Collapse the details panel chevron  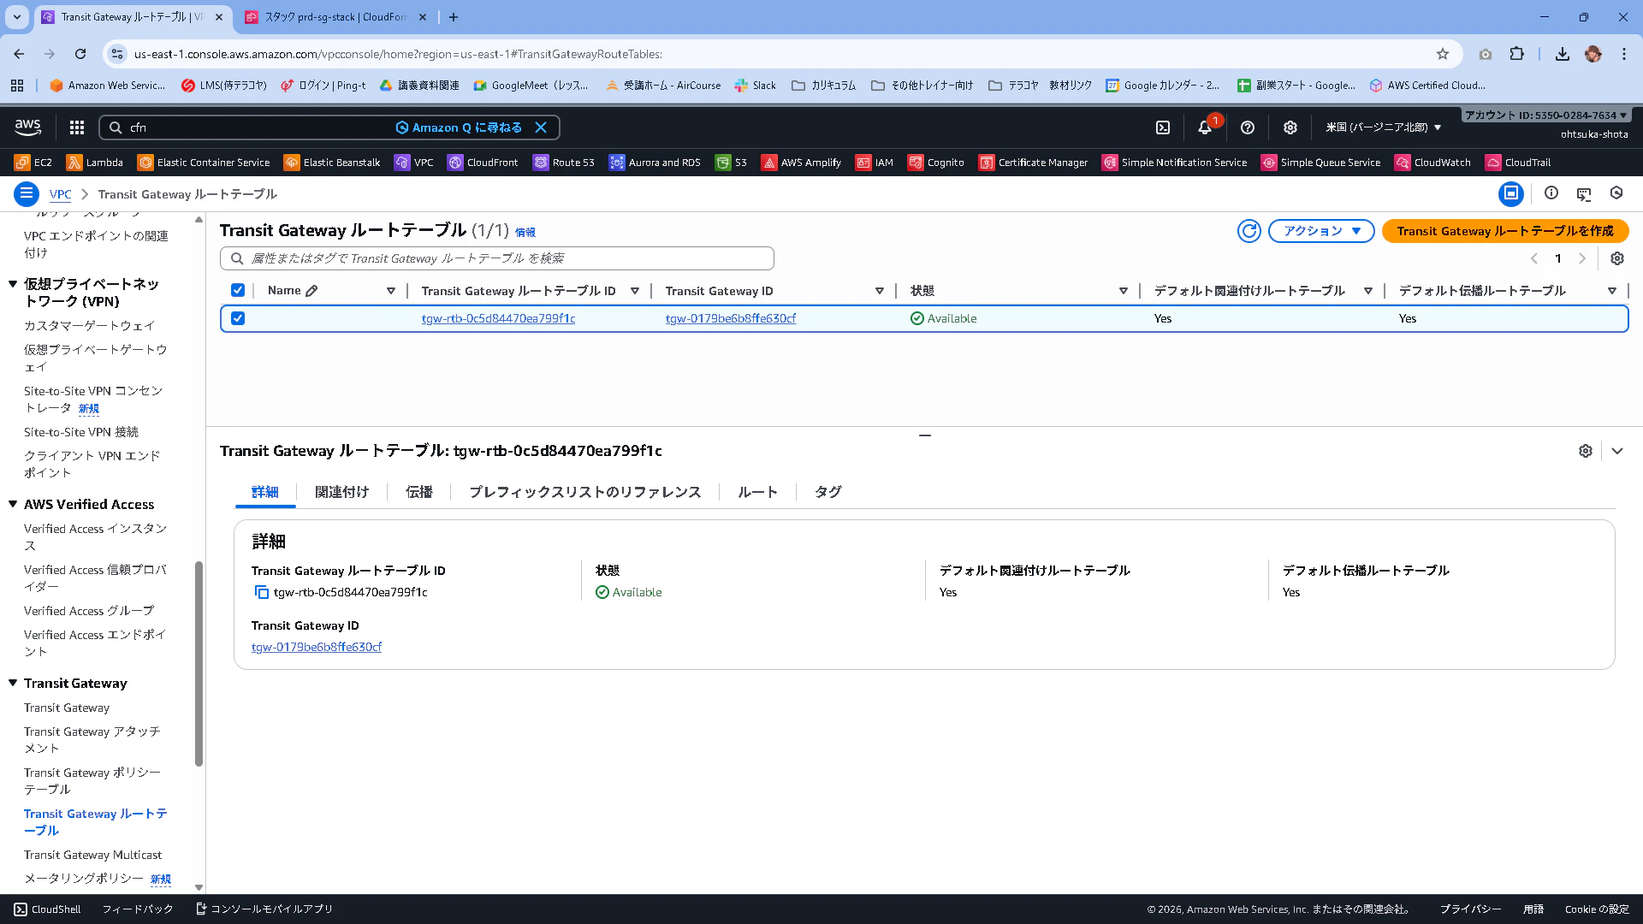coord(1617,451)
